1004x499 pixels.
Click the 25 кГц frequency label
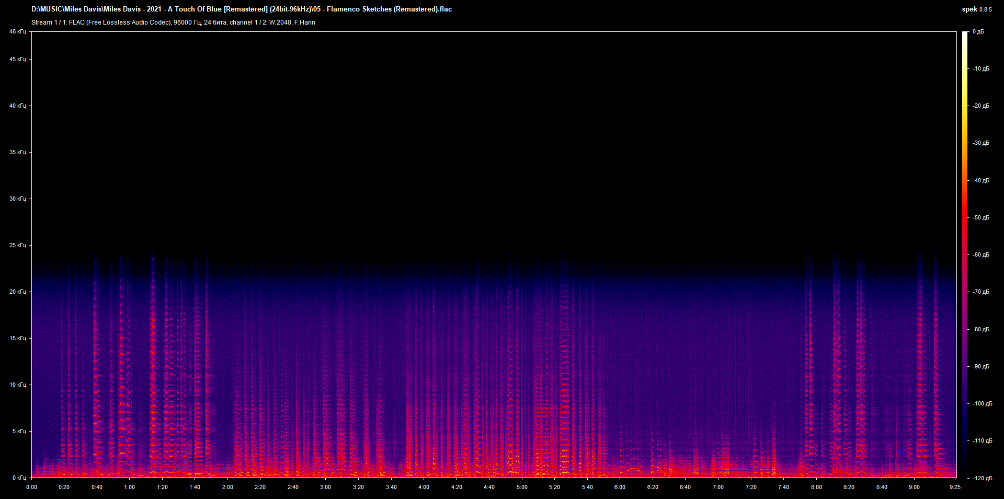pos(18,245)
